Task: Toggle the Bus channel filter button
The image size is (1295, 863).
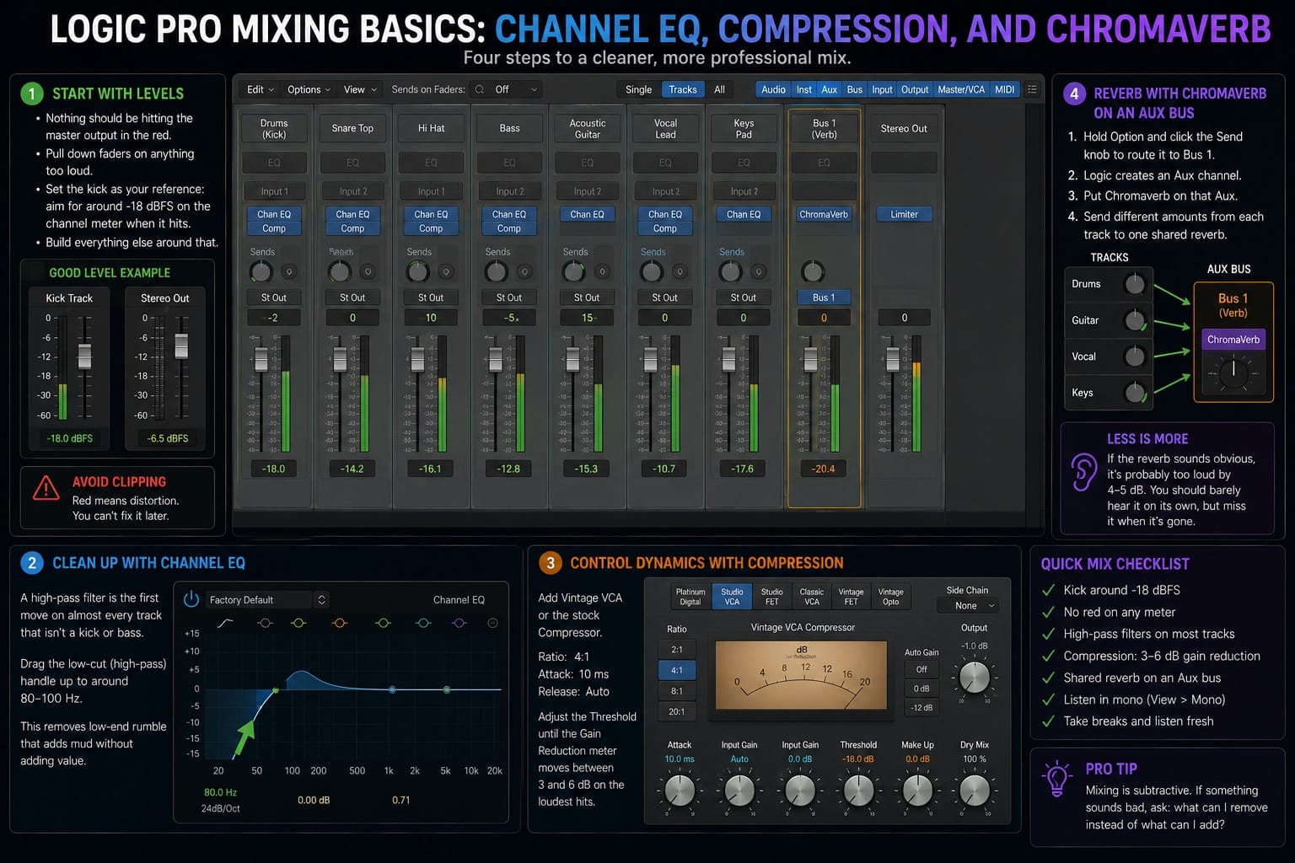Action: (855, 89)
